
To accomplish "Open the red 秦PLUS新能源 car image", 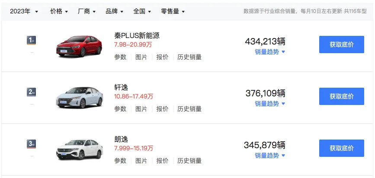I will point(79,46).
